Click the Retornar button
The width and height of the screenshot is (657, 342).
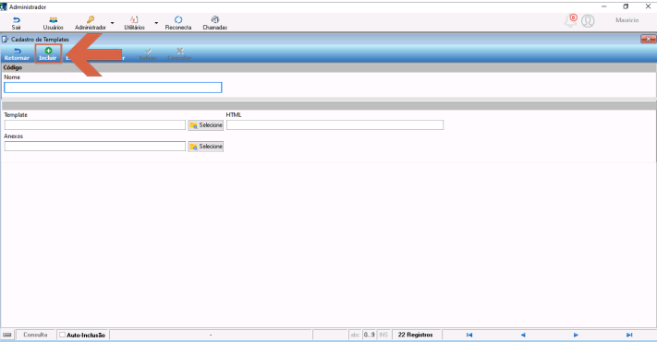(17, 54)
